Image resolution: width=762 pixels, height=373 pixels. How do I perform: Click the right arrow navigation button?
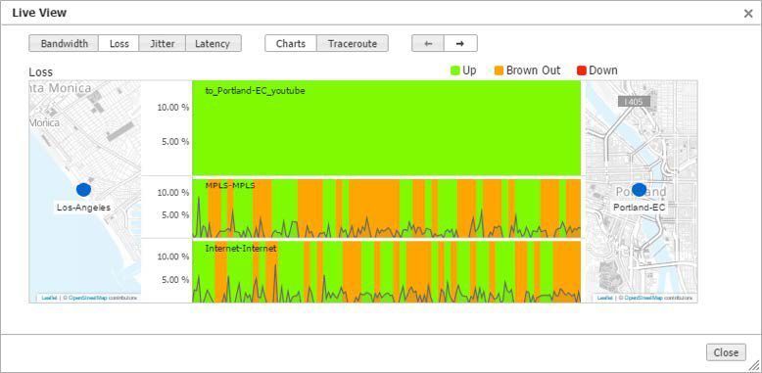460,43
